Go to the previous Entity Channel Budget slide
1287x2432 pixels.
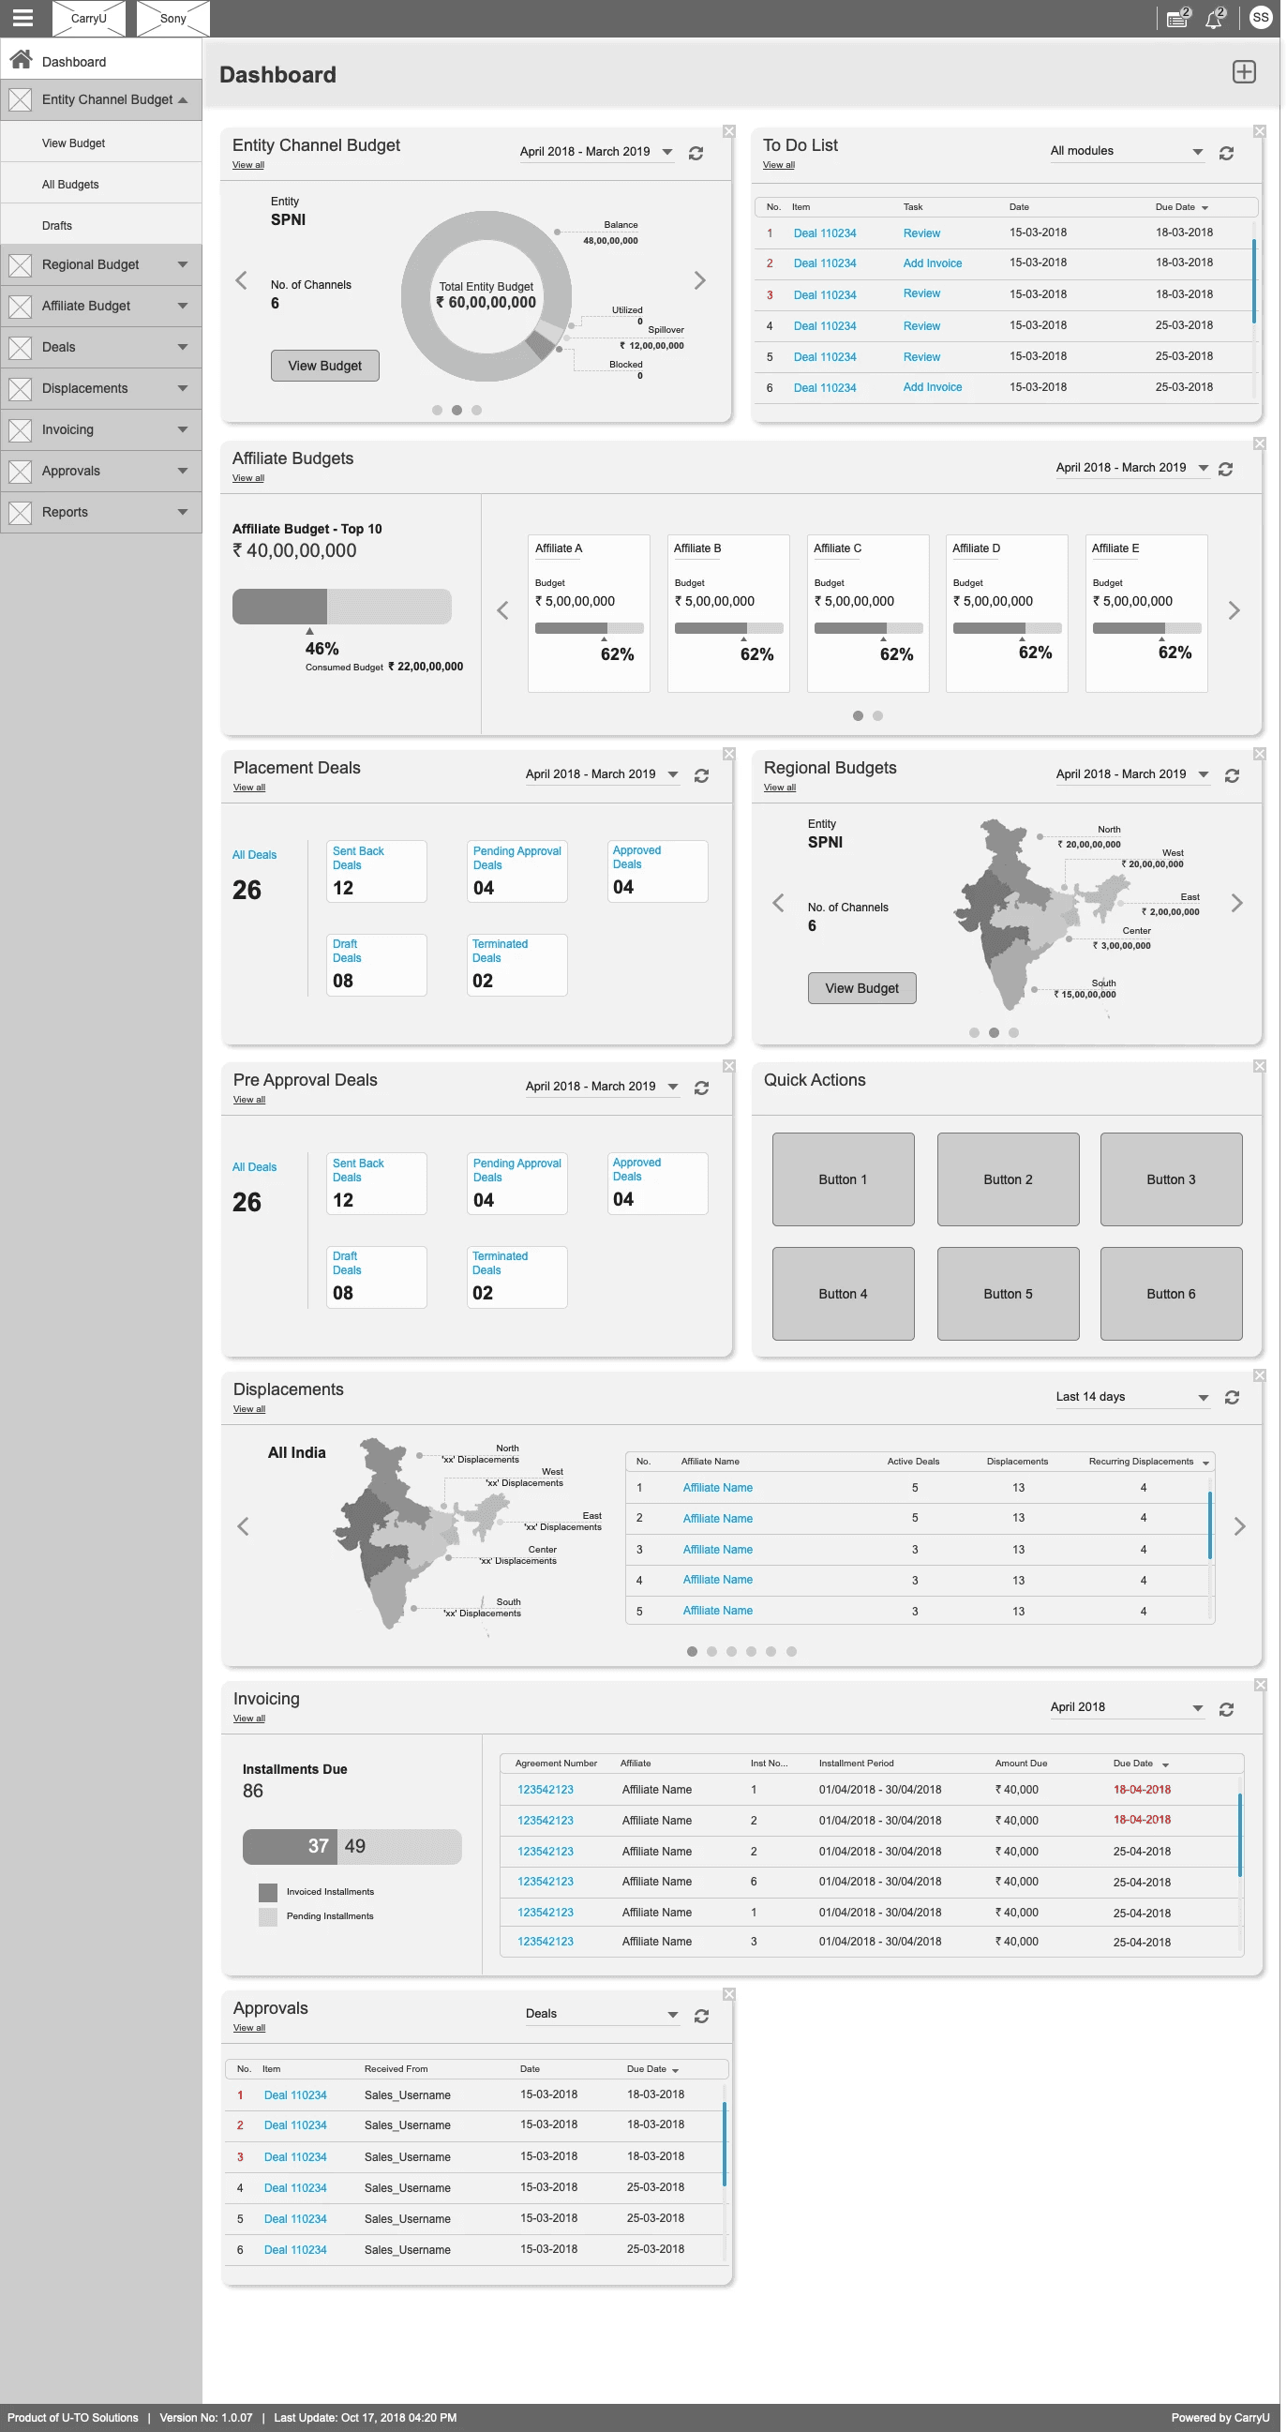pyautogui.click(x=242, y=280)
